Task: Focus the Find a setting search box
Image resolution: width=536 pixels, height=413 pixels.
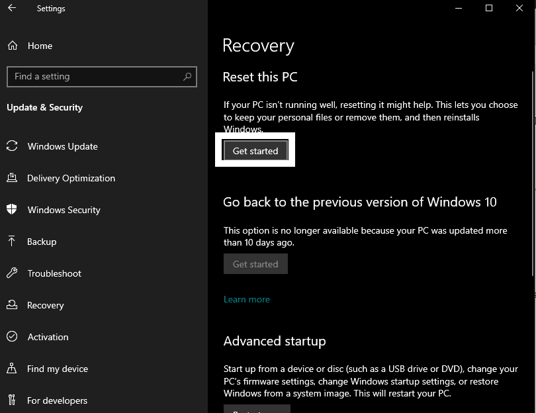Action: tap(102, 77)
